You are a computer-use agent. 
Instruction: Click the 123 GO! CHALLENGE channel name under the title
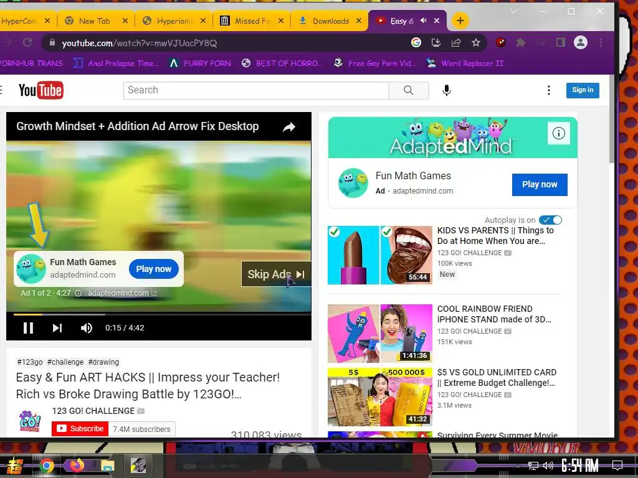point(93,411)
